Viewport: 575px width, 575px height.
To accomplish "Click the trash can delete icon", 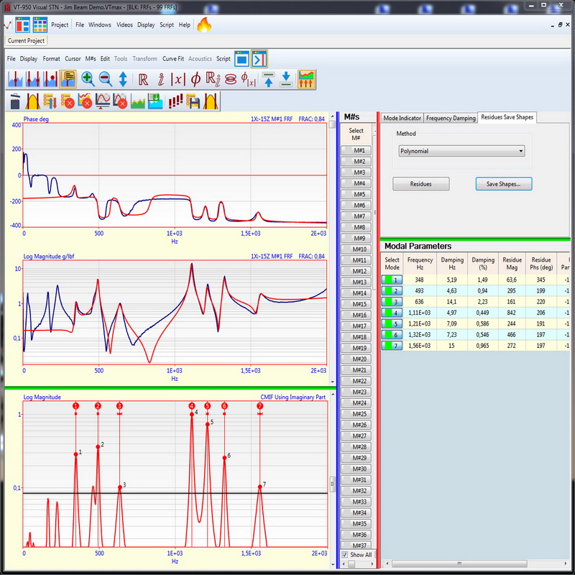I will [15, 101].
